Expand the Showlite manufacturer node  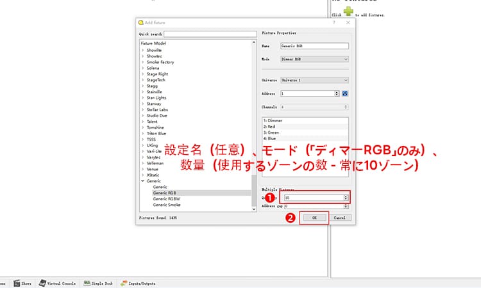(x=142, y=50)
